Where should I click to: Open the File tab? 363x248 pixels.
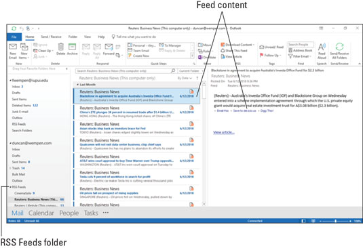pos(14,37)
